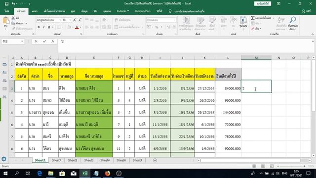The image size is (316, 178).
Task: Click cell containing 84000.000
Action: pyautogui.click(x=228, y=87)
